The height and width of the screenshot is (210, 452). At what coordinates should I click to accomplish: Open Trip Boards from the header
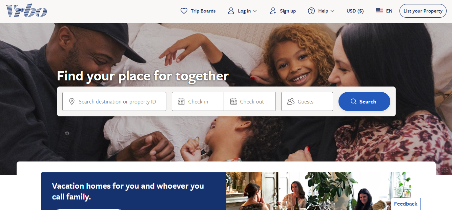(x=198, y=11)
